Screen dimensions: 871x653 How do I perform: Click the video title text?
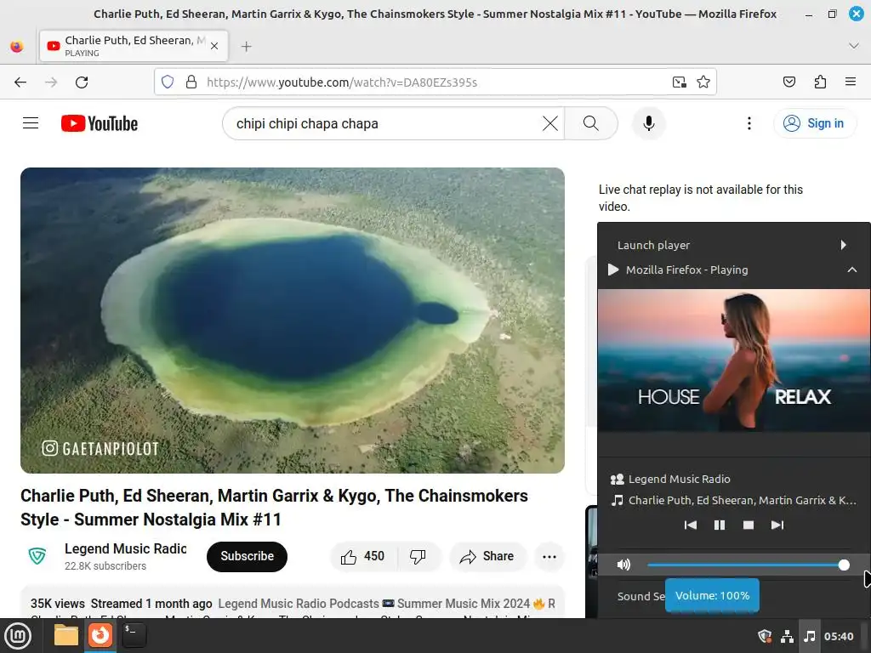pos(275,507)
